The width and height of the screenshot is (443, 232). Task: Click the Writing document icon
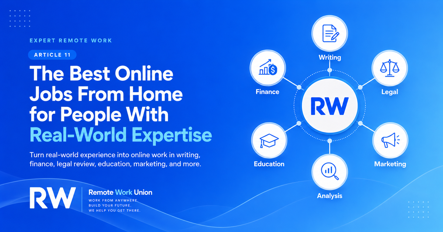[330, 34]
